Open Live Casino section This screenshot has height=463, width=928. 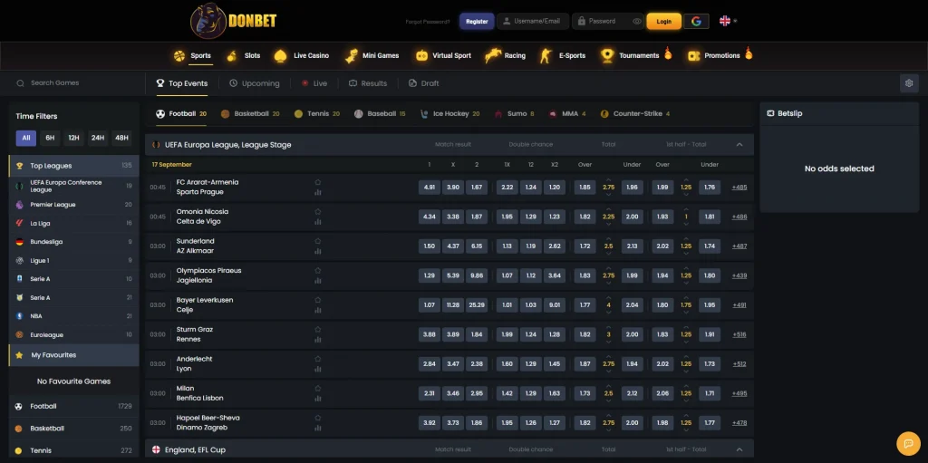(x=302, y=55)
